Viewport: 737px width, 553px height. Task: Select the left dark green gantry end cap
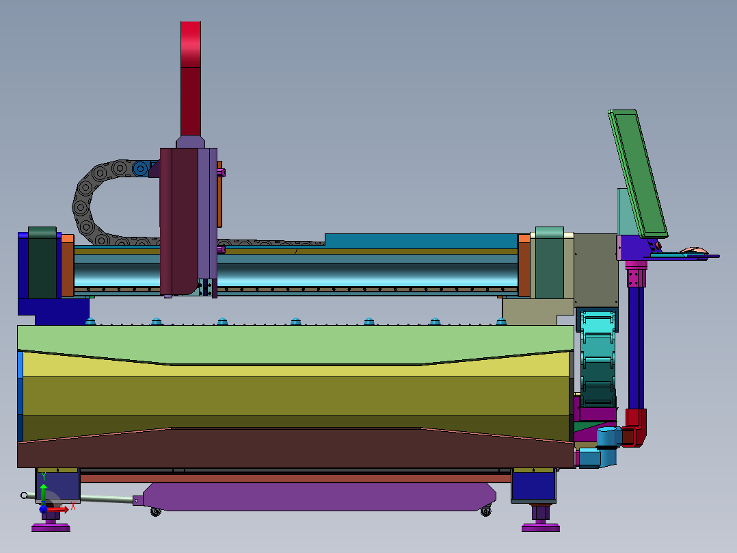click(42, 263)
